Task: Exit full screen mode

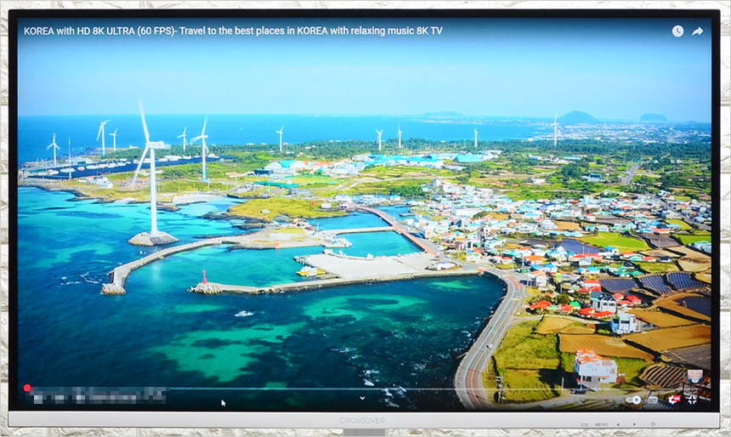Action: pyautogui.click(x=693, y=400)
